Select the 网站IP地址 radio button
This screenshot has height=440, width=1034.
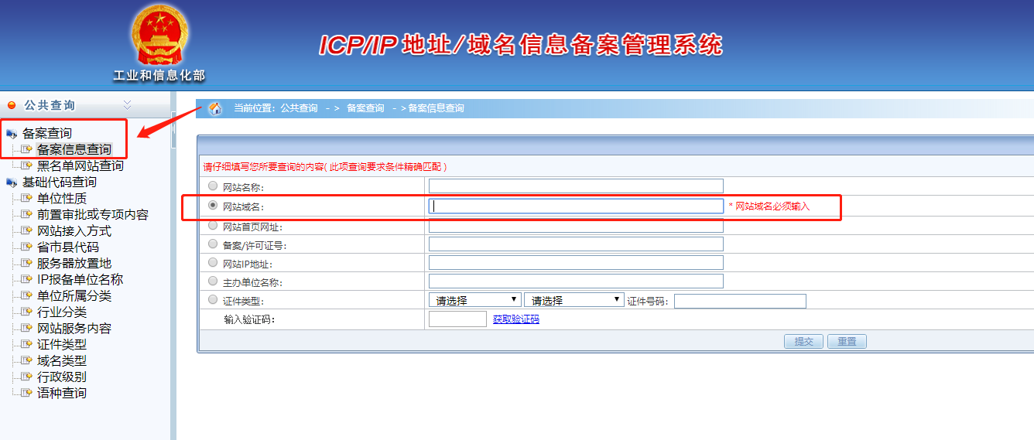click(213, 263)
